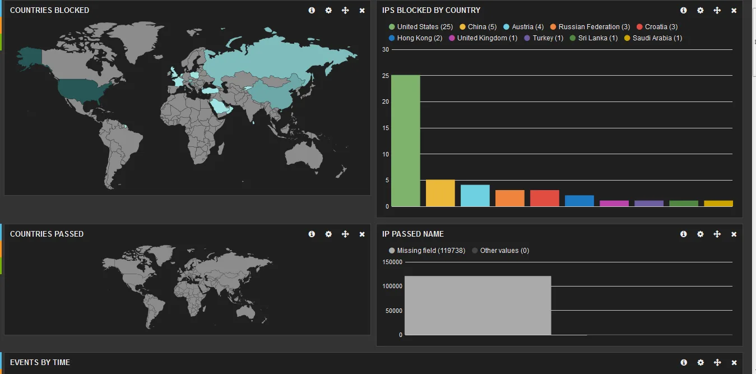
Task: Click the Countries Blocked panel title
Action: point(49,11)
